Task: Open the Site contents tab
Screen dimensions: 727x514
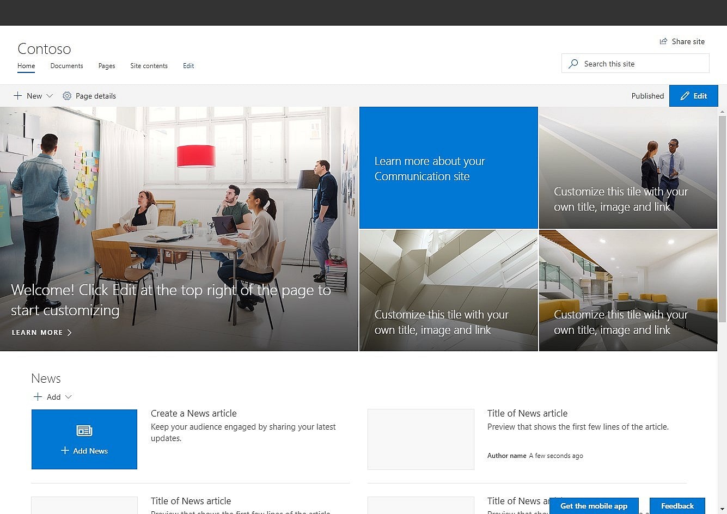Action: (149, 66)
